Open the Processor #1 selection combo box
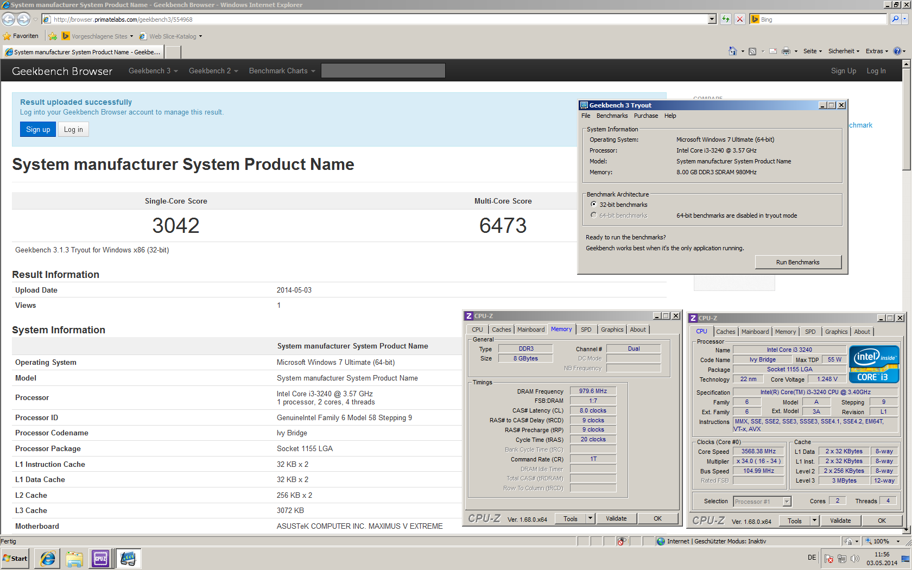The height and width of the screenshot is (570, 912). (762, 502)
